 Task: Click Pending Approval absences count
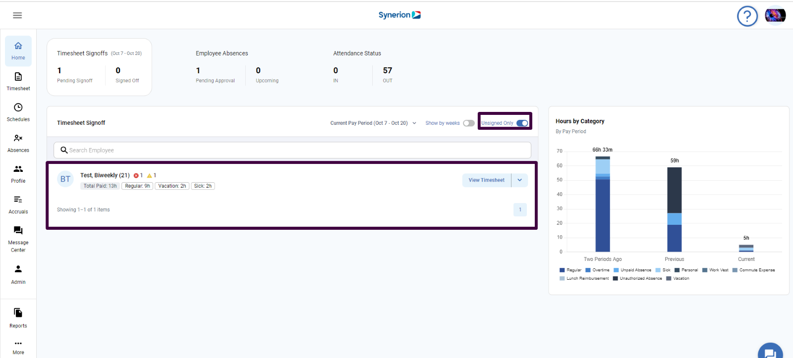(x=198, y=70)
